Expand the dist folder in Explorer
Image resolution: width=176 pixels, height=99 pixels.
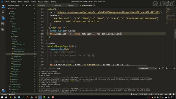(12, 16)
